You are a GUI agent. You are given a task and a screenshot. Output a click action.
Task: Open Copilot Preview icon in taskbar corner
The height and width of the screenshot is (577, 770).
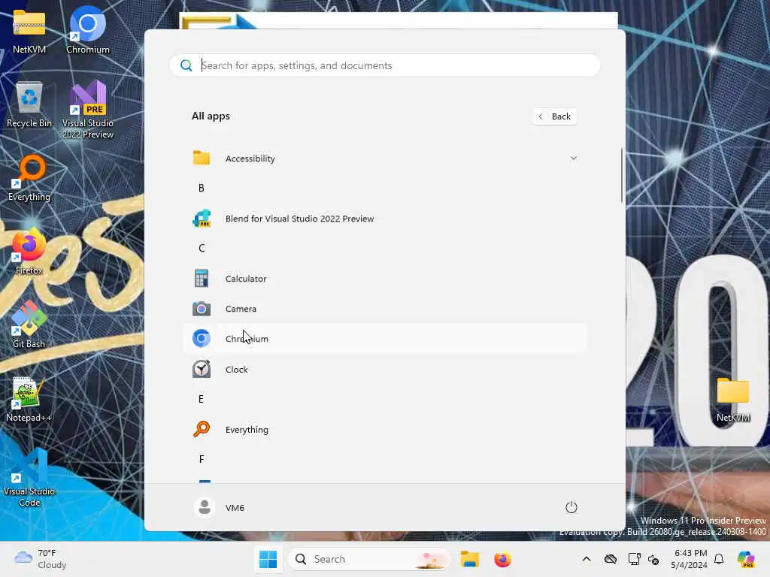point(745,559)
